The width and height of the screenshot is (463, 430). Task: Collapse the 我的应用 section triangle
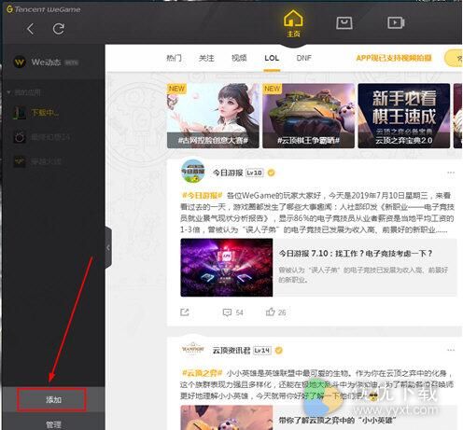(9, 92)
